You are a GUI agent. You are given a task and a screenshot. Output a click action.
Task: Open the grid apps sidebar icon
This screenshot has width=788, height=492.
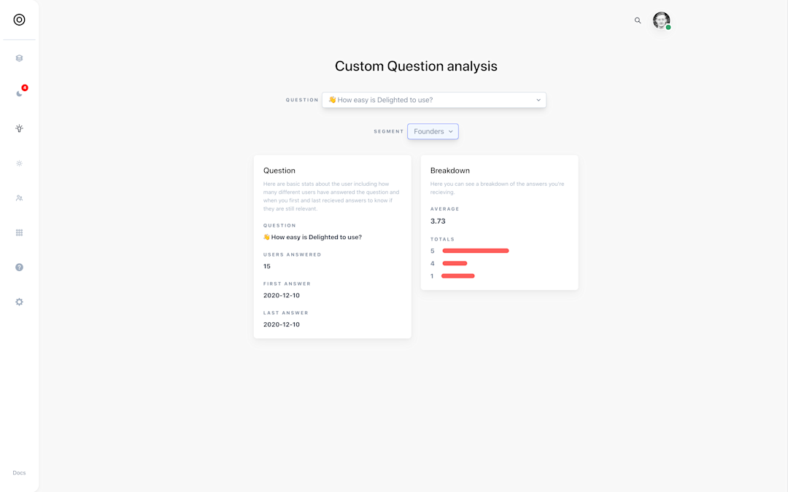[19, 233]
